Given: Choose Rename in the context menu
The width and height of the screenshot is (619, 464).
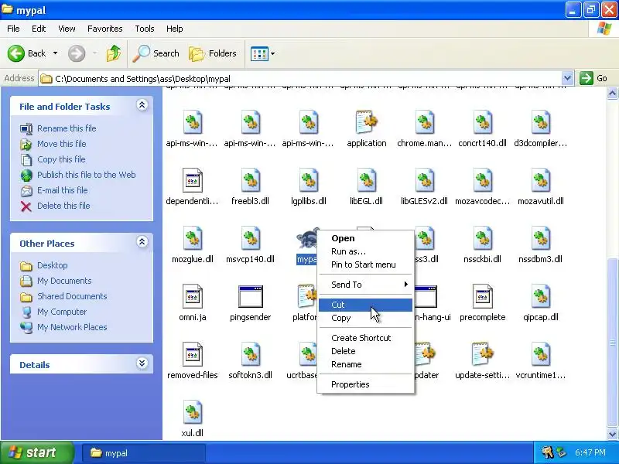Looking at the screenshot, I should [x=365, y=364].
